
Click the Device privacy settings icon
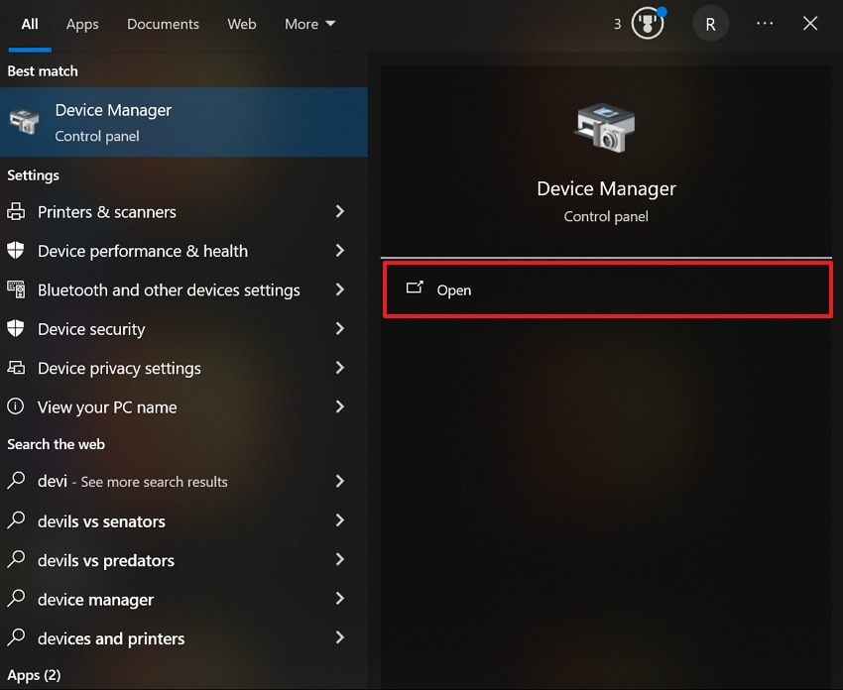[16, 368]
